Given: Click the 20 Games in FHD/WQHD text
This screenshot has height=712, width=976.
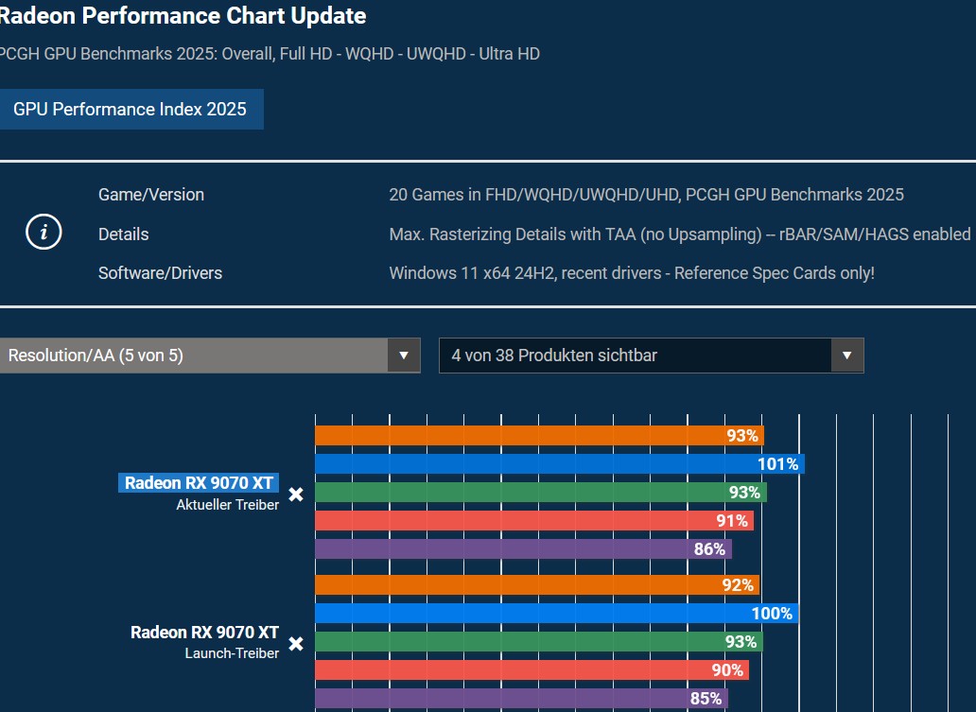Looking at the screenshot, I should [646, 194].
